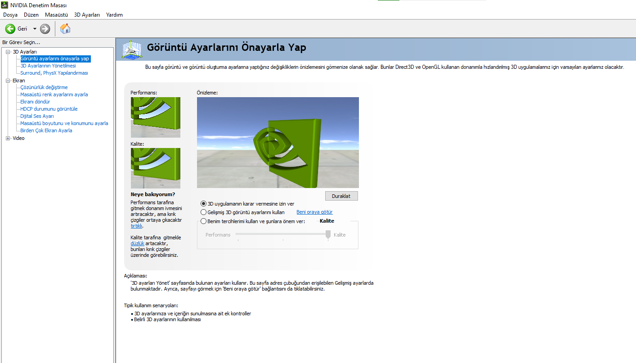Click the 'düzlük' link
The width and height of the screenshot is (636, 363).
tap(137, 243)
